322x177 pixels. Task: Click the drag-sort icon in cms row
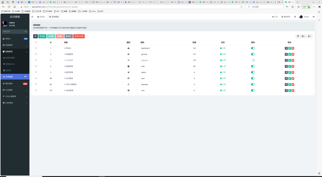[286, 91]
